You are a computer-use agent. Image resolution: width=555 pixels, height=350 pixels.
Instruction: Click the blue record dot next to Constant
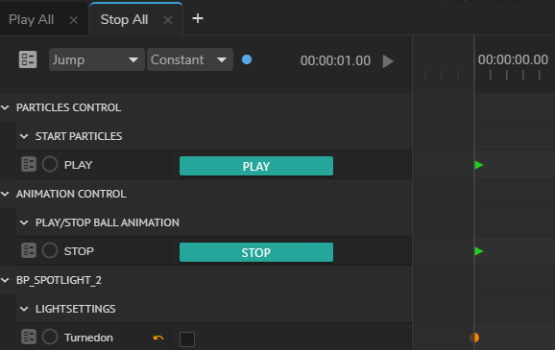tap(247, 59)
